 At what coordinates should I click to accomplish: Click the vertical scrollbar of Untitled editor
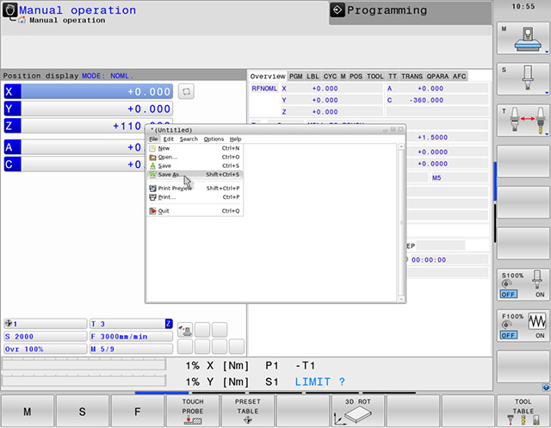coord(401,223)
